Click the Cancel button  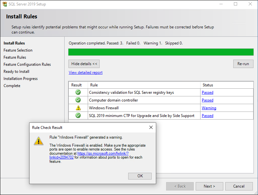239,186
